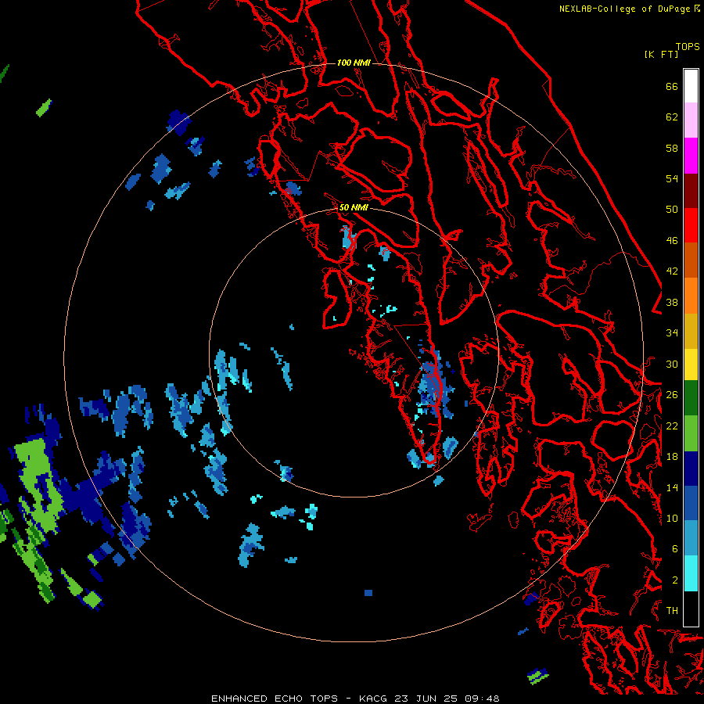Viewport: 704px width, 704px height.
Task: Select the white legend color swatch
Action: pos(691,86)
